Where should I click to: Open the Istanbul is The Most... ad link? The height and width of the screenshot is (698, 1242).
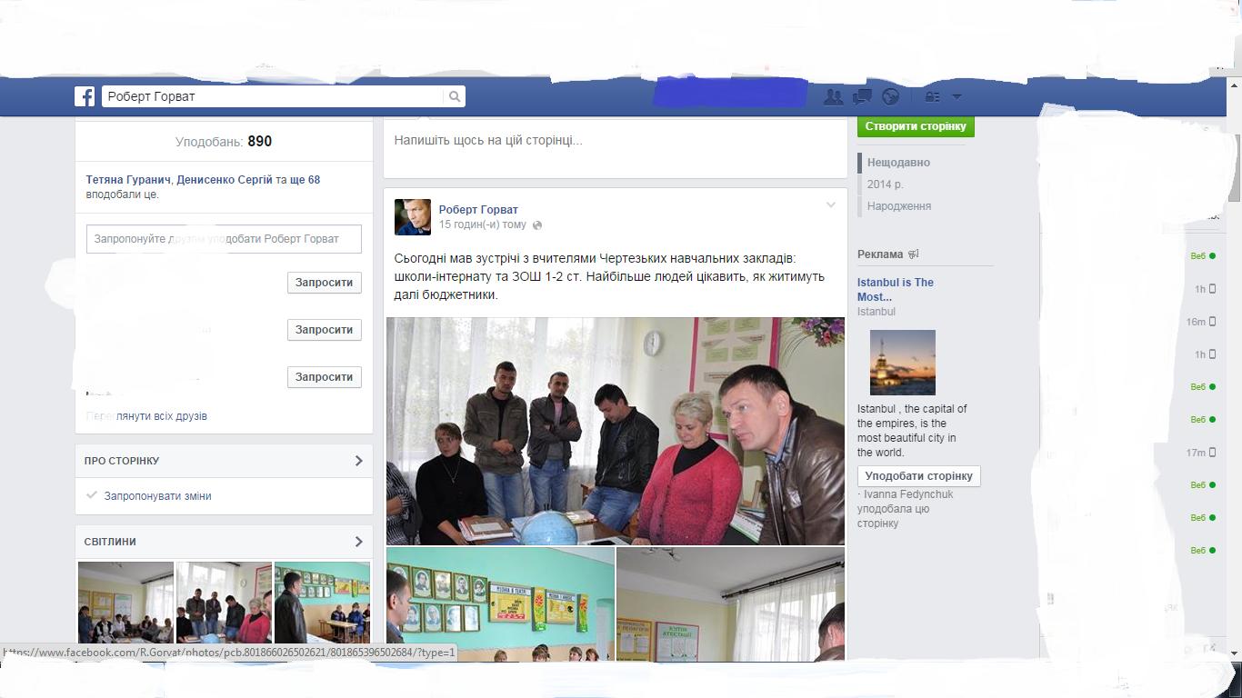(896, 289)
